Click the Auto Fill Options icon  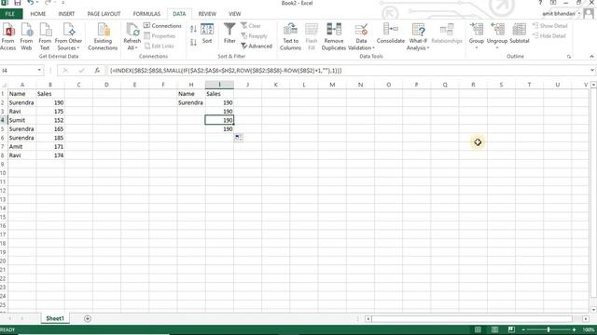239,138
